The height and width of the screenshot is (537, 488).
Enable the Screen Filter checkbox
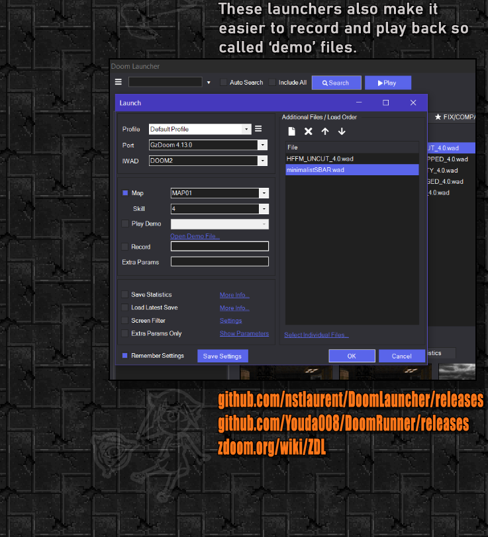point(125,321)
